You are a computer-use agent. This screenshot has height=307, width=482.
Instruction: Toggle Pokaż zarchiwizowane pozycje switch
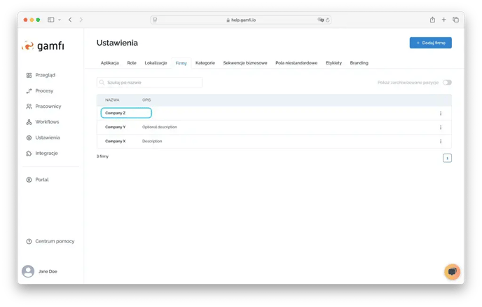[x=447, y=83]
